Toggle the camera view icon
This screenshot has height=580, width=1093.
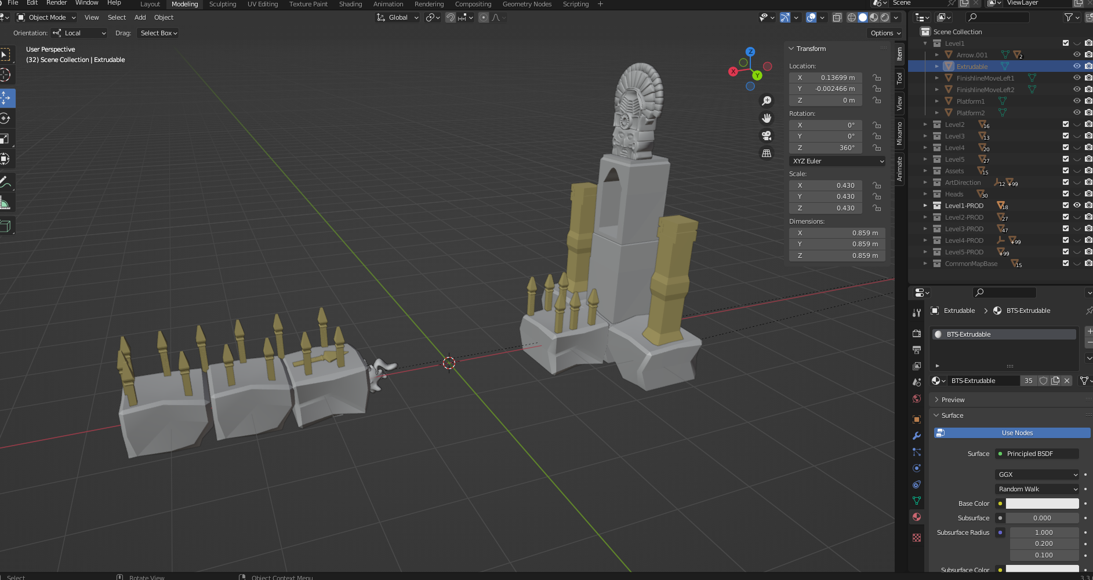point(767,136)
